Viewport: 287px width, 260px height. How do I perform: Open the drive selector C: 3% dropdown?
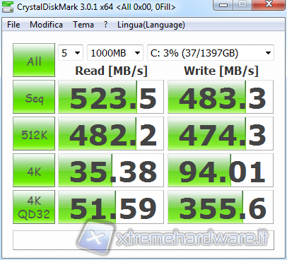211,53
